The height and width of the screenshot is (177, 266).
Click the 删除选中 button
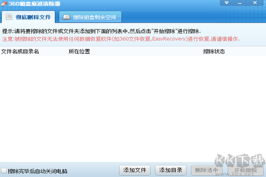(x=207, y=170)
